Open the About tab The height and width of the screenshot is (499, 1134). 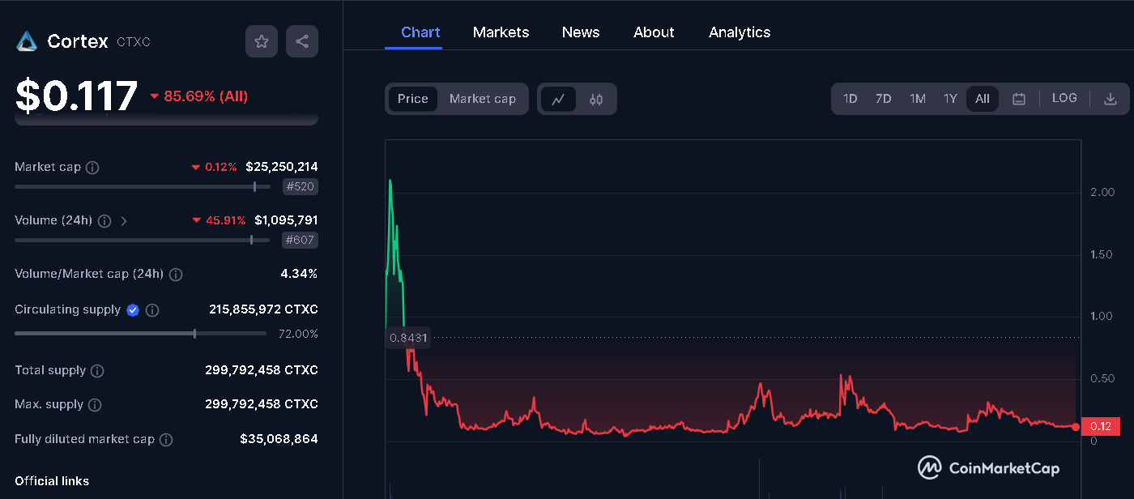coord(654,32)
